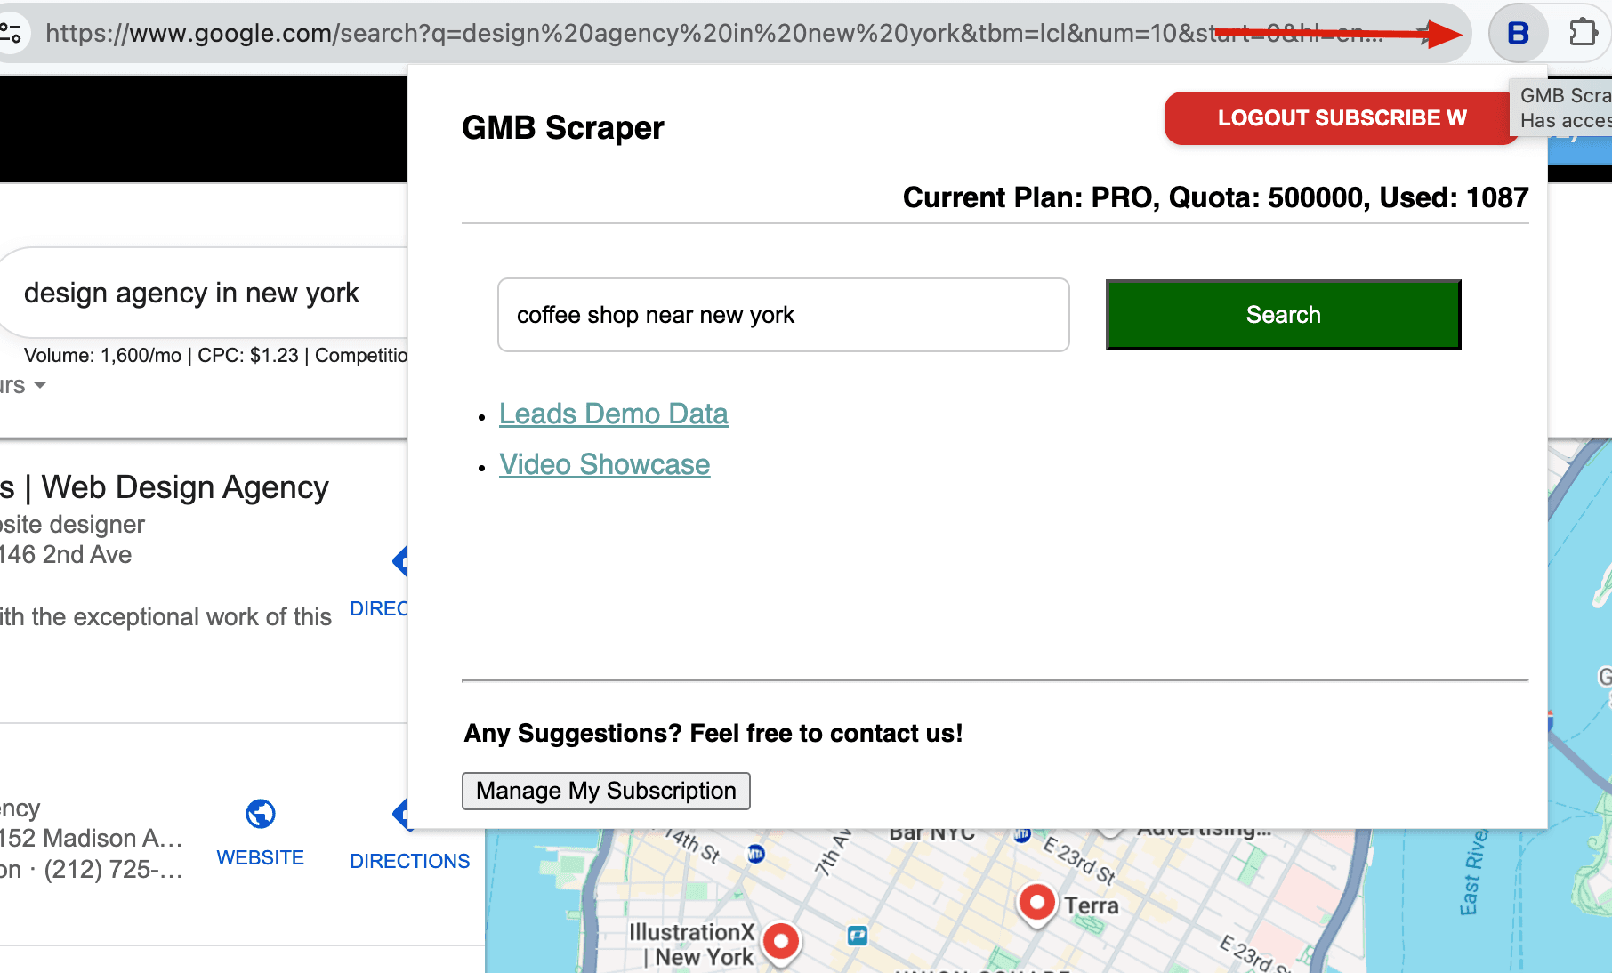
Task: Open the Leads Demo Data link
Action: [x=613, y=413]
